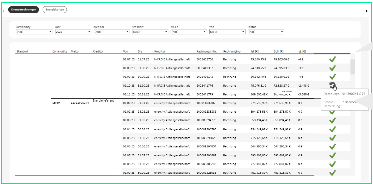Click the MaLo column header in the table

point(75,51)
